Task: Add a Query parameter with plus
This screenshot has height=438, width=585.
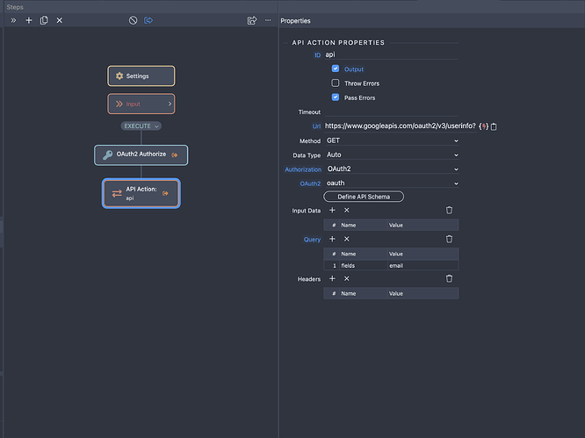Action: 332,239
